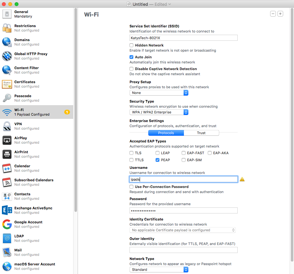Select the Global HTTP Proxy icon

[x=7, y=56]
